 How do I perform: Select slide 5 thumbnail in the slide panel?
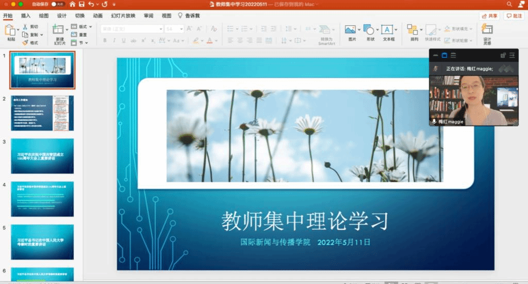point(42,242)
